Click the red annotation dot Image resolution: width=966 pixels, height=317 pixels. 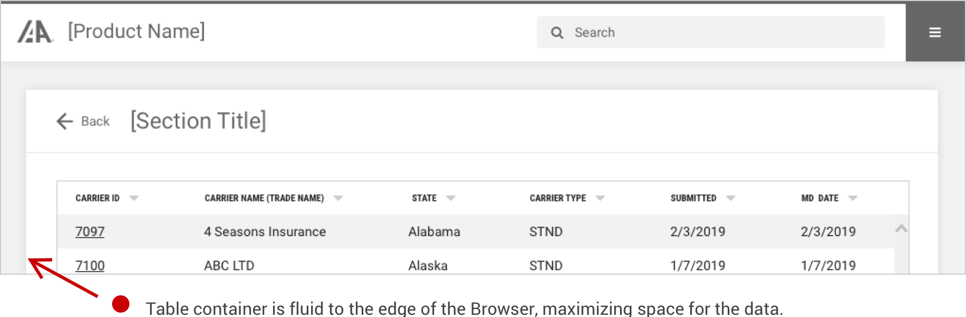coord(121,304)
